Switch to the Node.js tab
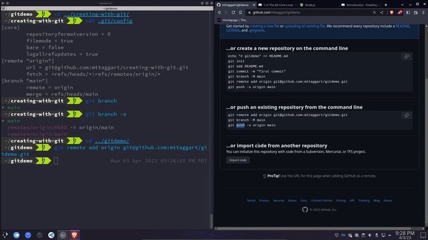 coord(318,5)
